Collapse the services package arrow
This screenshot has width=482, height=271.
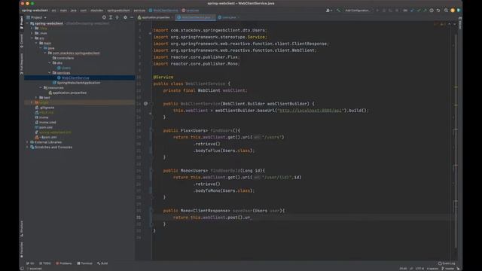pos(50,73)
